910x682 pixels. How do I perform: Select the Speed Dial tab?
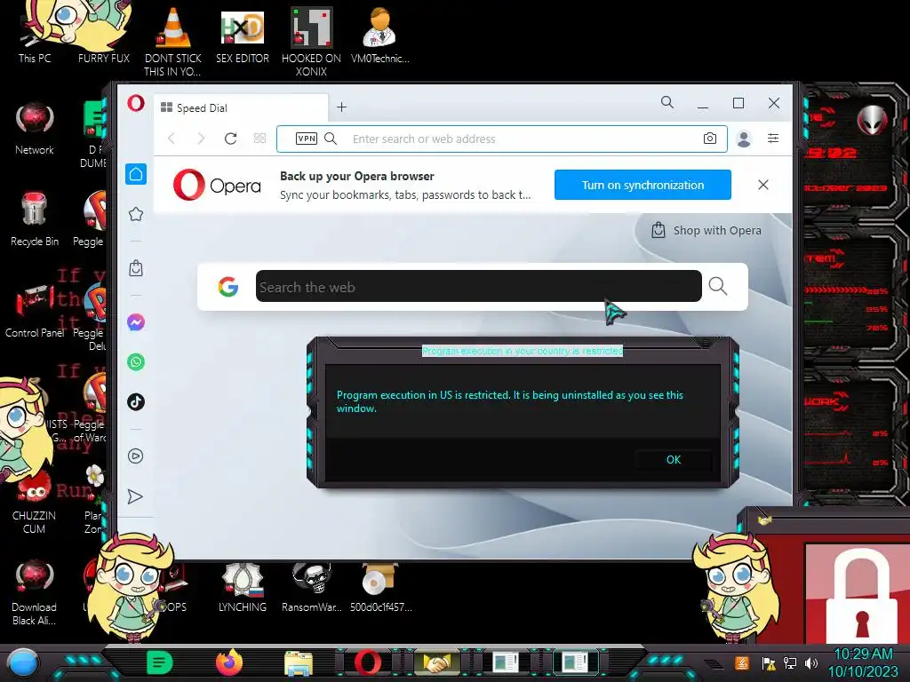click(x=241, y=107)
